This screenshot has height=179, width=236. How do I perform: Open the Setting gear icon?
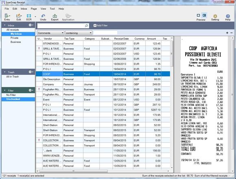[x=215, y=16]
